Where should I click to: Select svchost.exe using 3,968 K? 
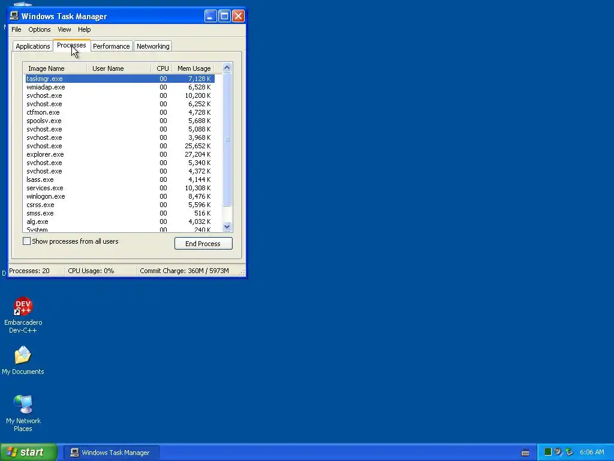tap(120, 137)
